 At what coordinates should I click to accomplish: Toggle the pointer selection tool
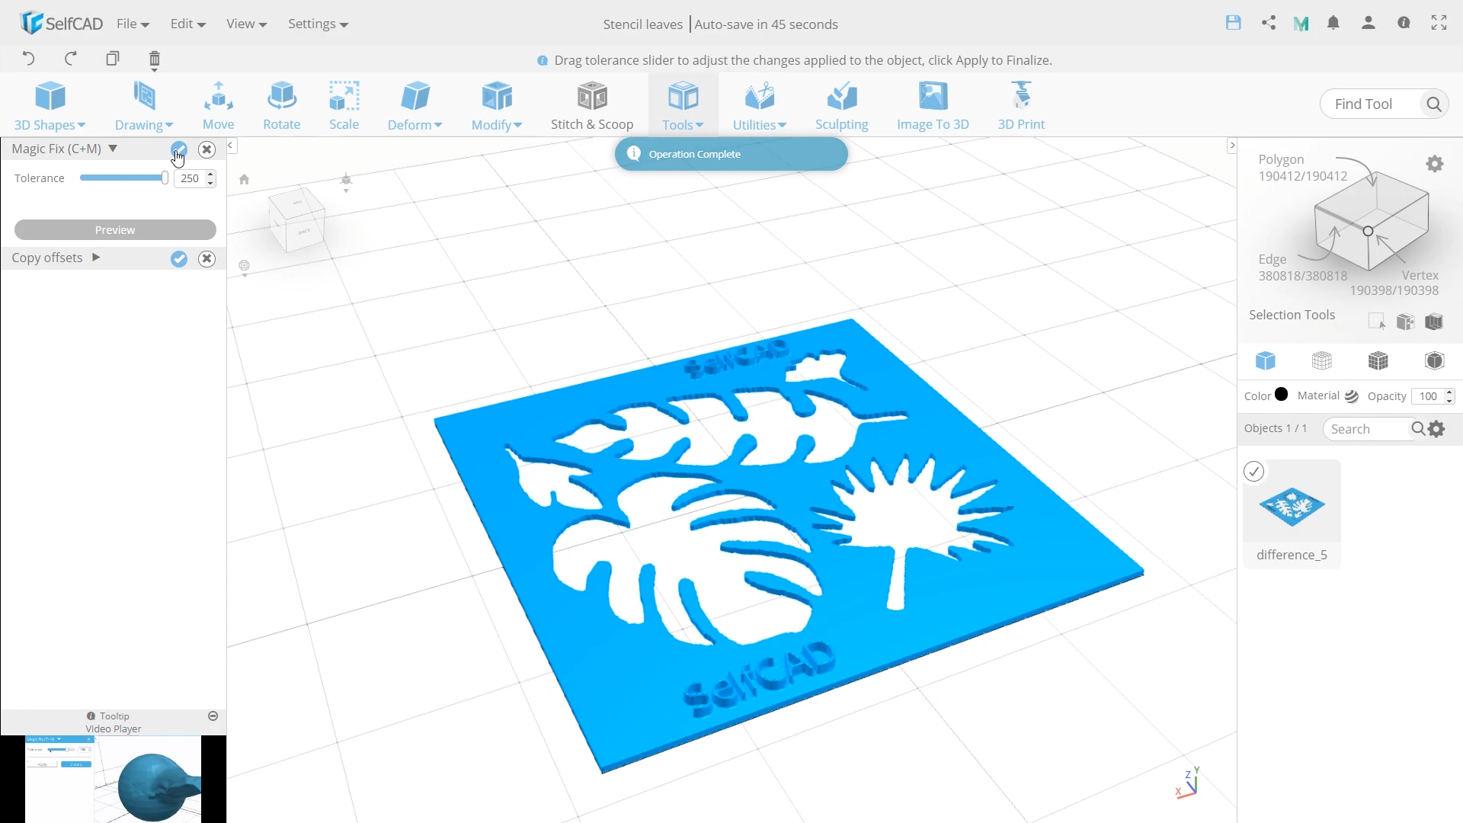pos(1376,322)
